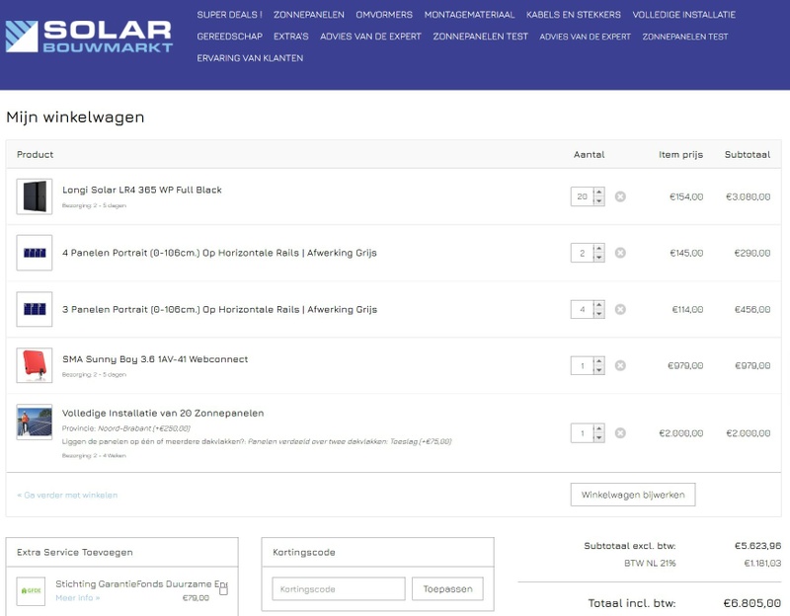Open Volledige Installatie van 20 Zonnepanelen link
790x616 pixels.
pos(163,413)
